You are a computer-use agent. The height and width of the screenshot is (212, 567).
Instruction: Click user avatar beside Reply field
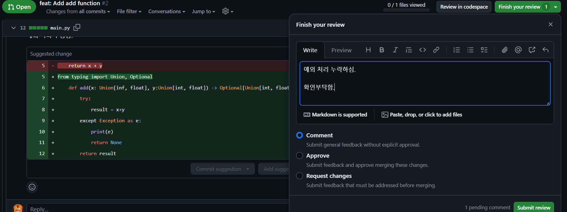point(18,208)
